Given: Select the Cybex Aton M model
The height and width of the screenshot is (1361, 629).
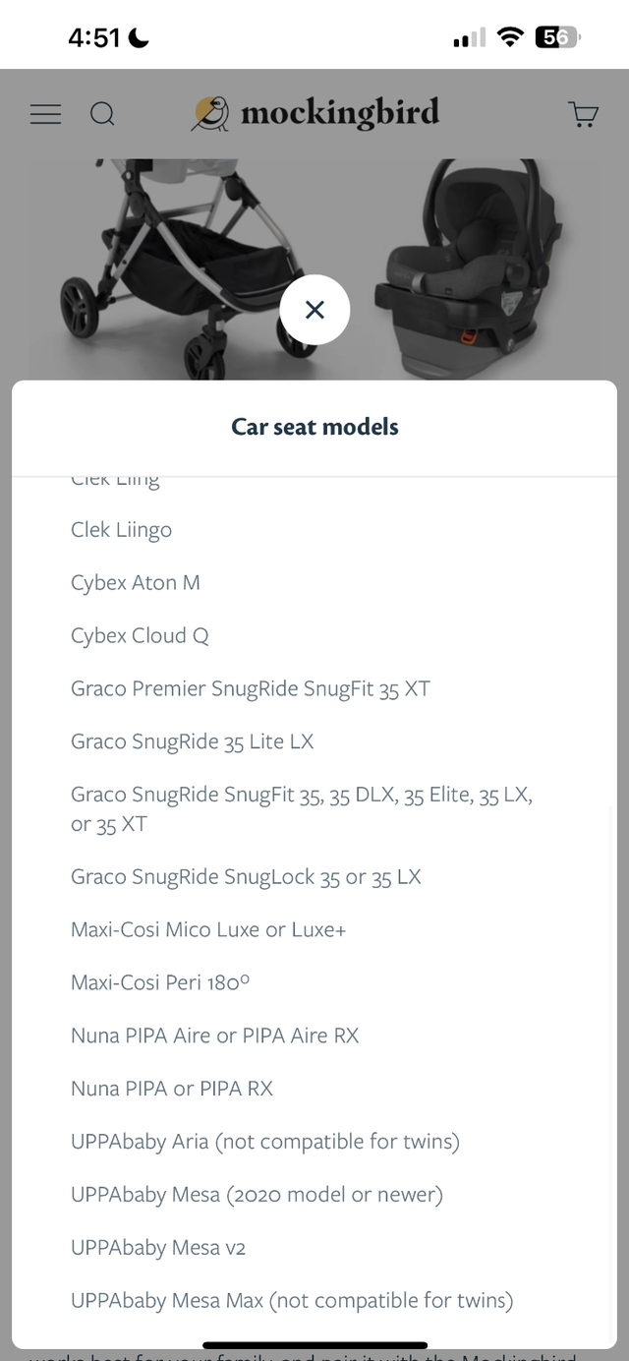Looking at the screenshot, I should coord(135,583).
